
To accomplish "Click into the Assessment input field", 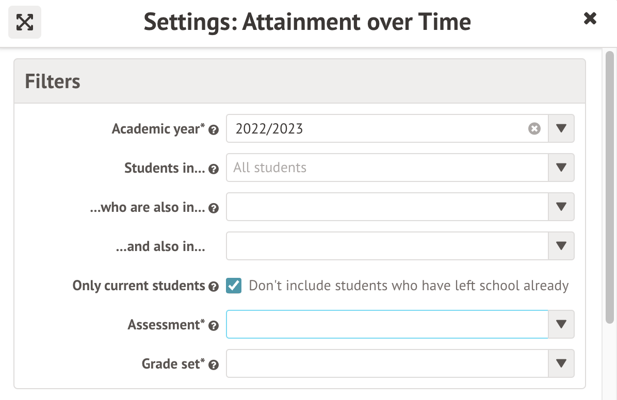I will click(387, 324).
